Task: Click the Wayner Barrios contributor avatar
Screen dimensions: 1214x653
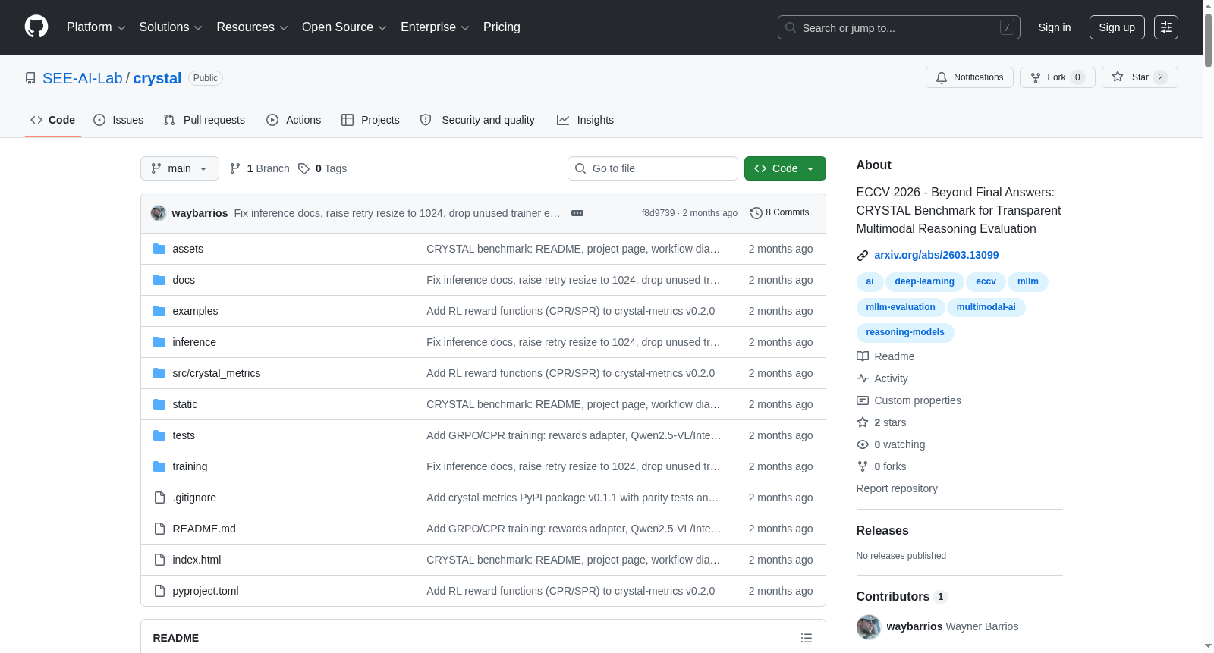Action: tap(869, 626)
